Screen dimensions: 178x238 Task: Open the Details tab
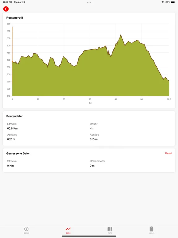coord(26,230)
